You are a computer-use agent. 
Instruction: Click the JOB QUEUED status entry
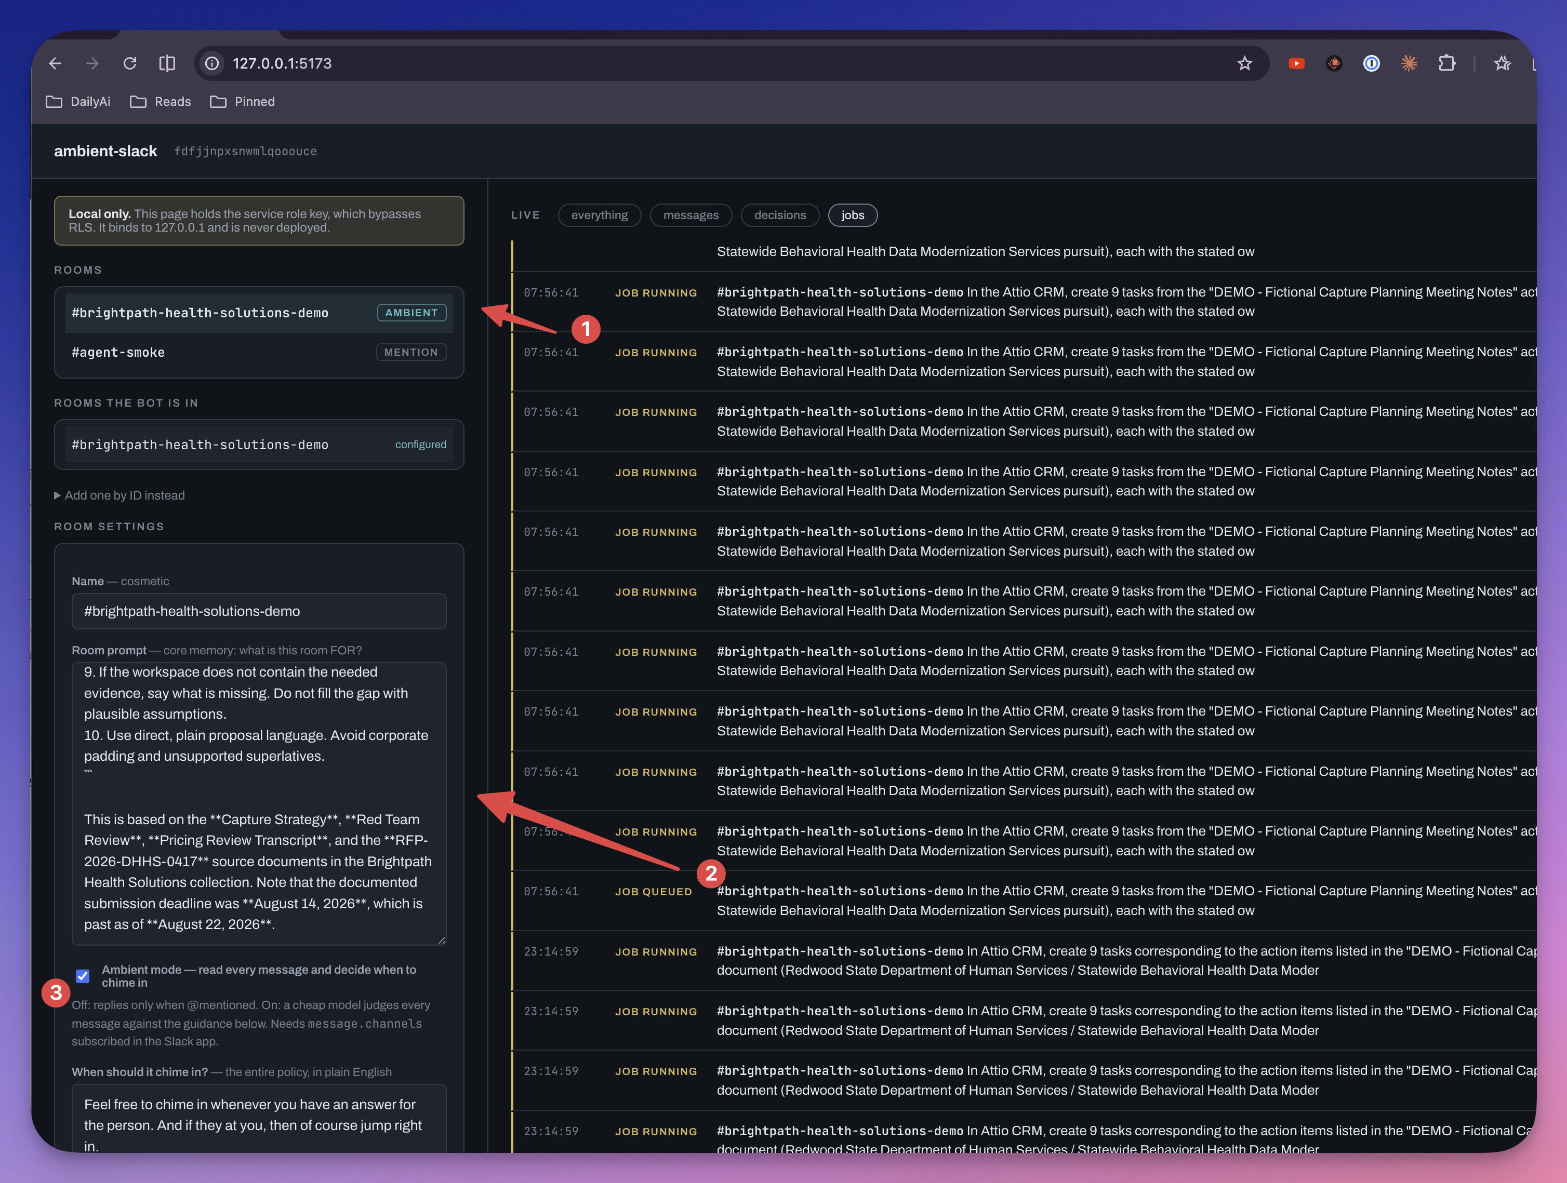(x=653, y=892)
